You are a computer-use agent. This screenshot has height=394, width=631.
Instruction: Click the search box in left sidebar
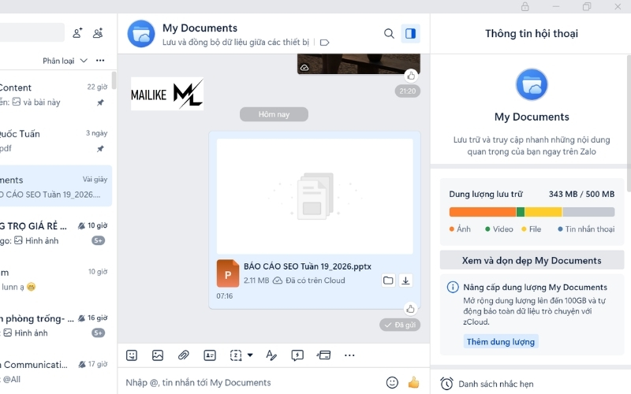(x=32, y=33)
